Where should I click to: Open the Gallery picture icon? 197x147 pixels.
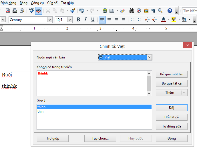coord(146,11)
